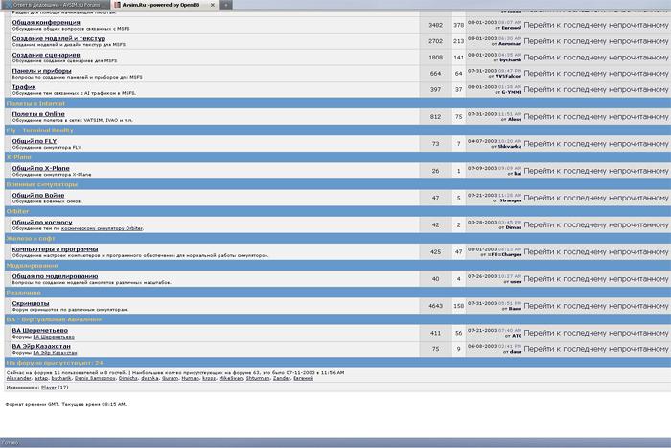The height and width of the screenshot is (448, 671).
Task: Open the Общая конференция forum
Action: [46, 22]
